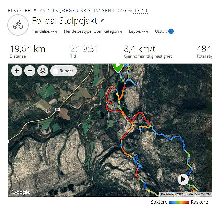Click the route 29 road sign on the map
Screen dimensions: 212x209
click(57, 109)
